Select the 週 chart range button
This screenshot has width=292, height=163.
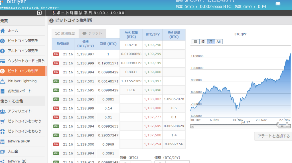pos(203,42)
